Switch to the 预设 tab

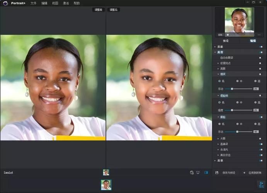(x=226, y=41)
